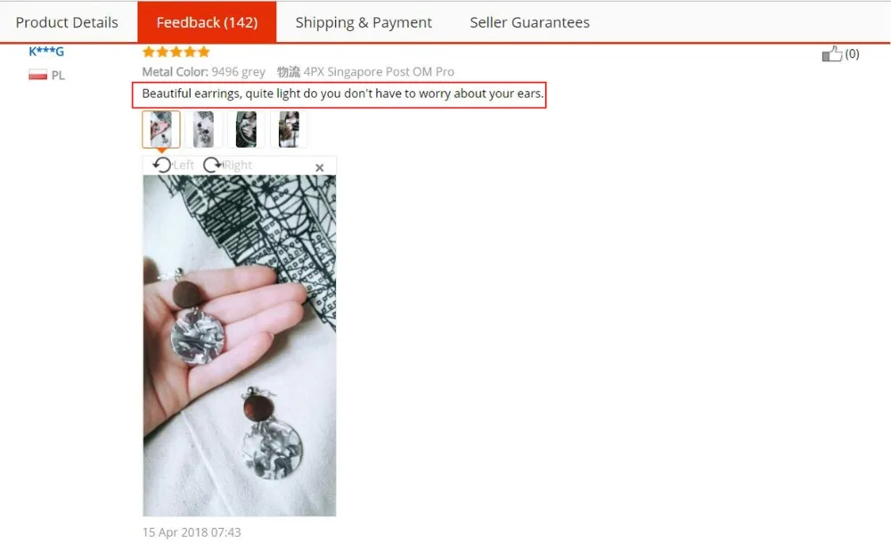
Task: Click the five-star rating
Action: coord(176,53)
